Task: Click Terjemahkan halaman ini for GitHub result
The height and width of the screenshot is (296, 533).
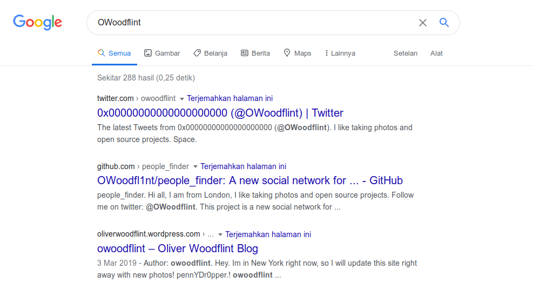Action: [x=243, y=166]
